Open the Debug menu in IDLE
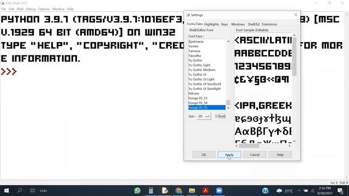 [31, 9]
